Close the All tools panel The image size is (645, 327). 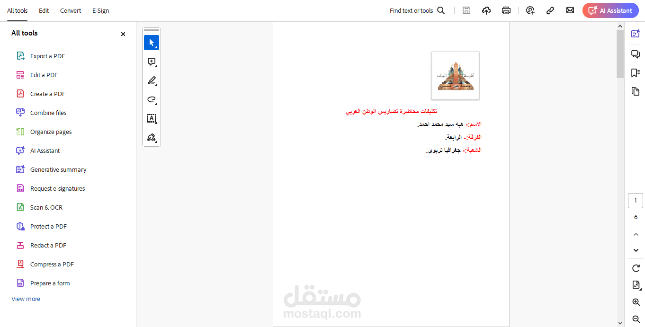point(123,34)
